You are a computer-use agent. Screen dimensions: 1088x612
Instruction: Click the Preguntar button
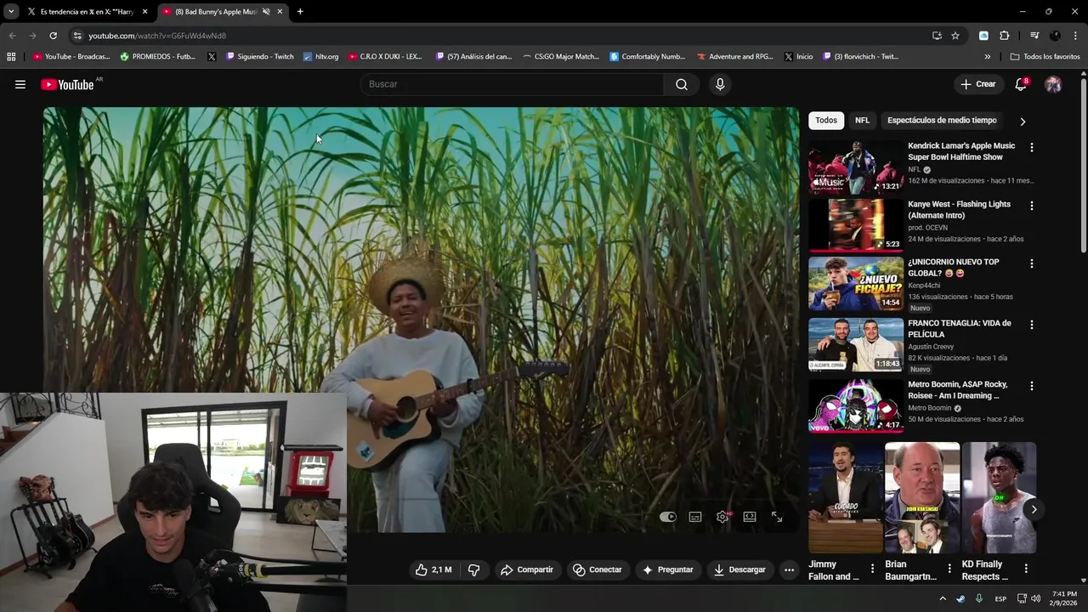(667, 569)
